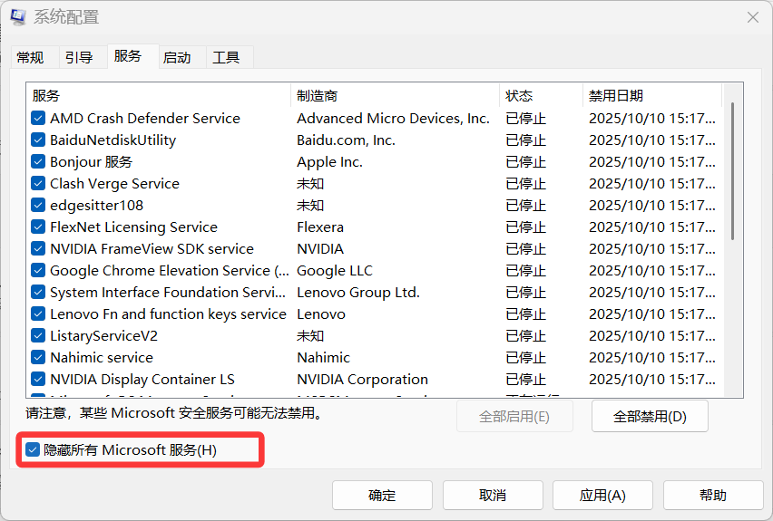This screenshot has height=521, width=773.
Task: Toggle BaiduNetdiskUtility checkbox
Action: coord(38,140)
